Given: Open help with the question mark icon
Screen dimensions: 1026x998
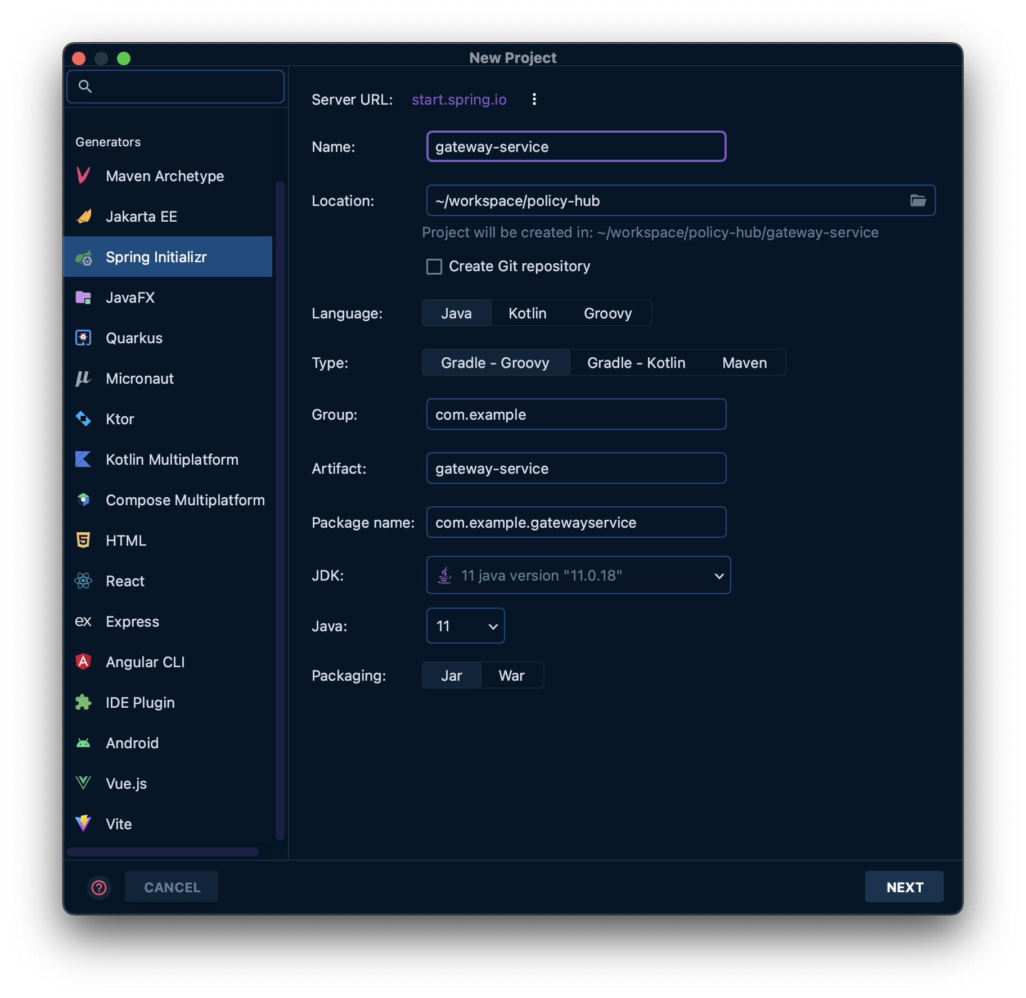Looking at the screenshot, I should (99, 888).
